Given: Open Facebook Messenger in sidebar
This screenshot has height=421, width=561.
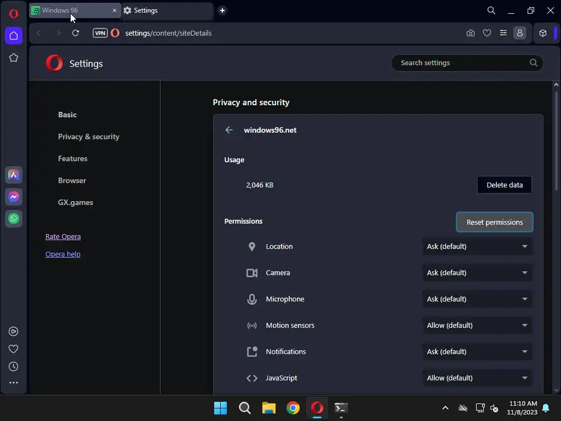Looking at the screenshot, I should (x=14, y=197).
